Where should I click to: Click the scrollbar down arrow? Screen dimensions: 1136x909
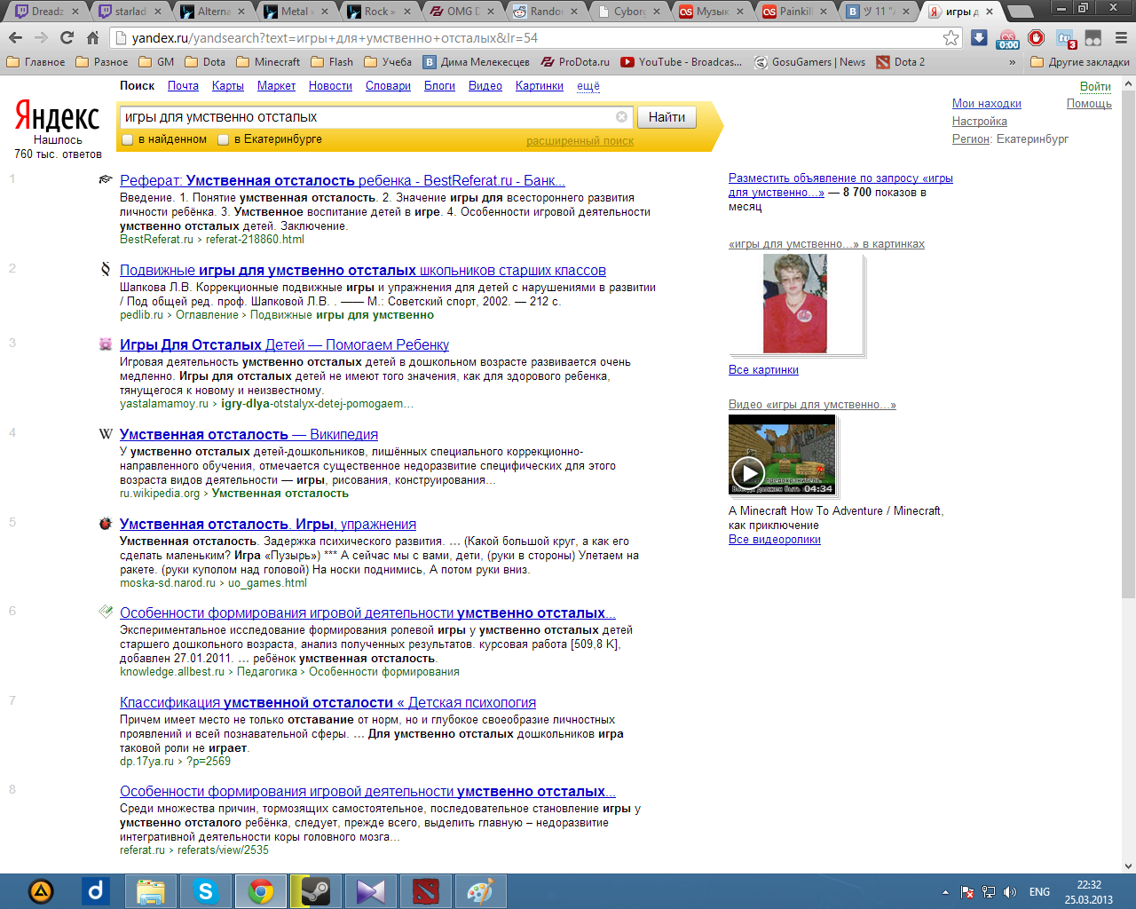point(1128,866)
